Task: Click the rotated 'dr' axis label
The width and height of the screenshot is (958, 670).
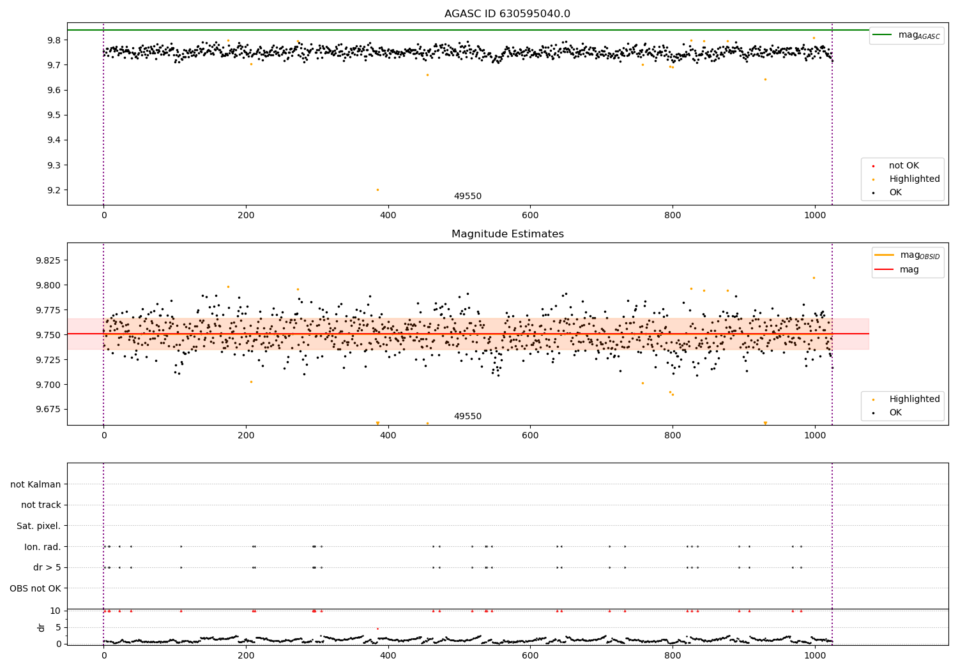Action: [x=42, y=627]
